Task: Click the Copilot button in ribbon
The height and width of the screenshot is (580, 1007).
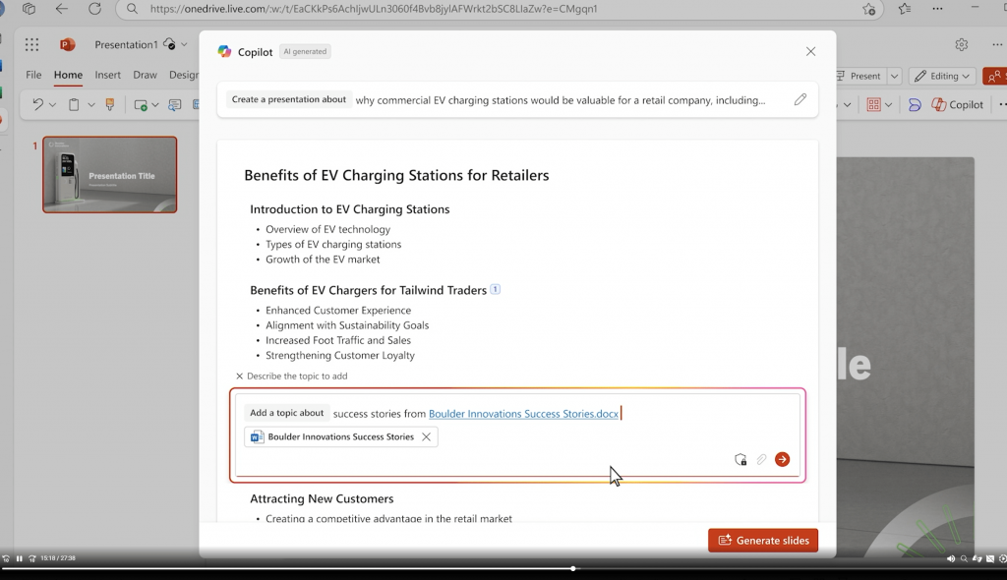Action: click(x=958, y=105)
